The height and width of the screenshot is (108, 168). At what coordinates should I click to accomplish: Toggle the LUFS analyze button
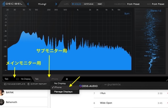click(x=77, y=4)
